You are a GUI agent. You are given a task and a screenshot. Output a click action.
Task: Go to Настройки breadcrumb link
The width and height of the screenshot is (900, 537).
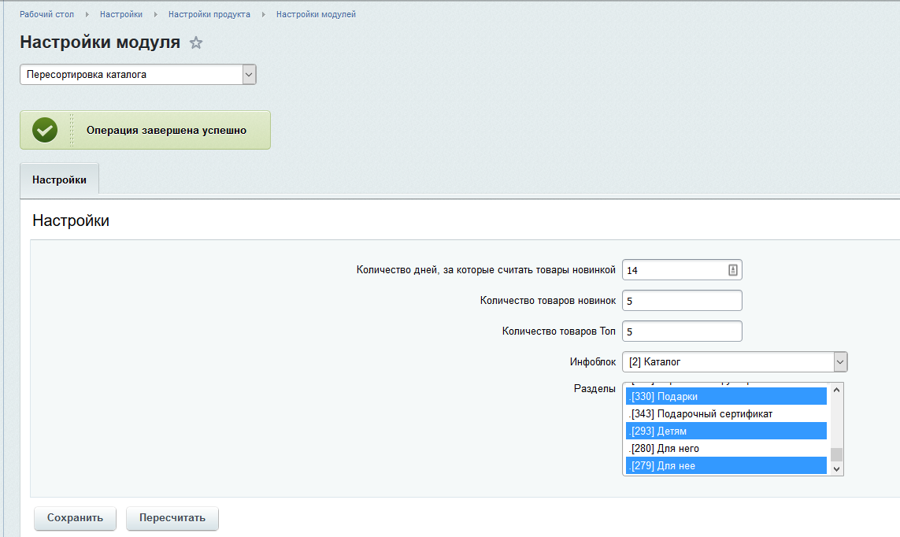pos(121,14)
